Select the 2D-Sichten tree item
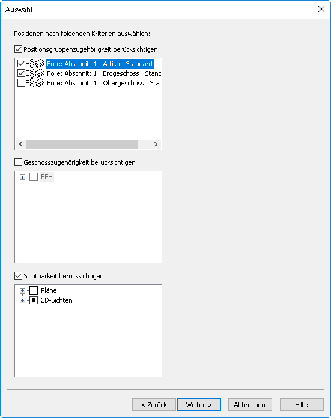The height and width of the screenshot is (418, 331). pos(56,300)
